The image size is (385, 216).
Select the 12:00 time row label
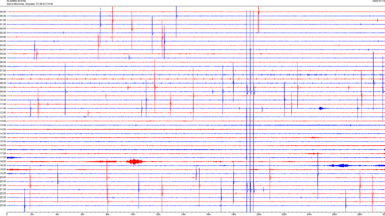(x=3, y=112)
